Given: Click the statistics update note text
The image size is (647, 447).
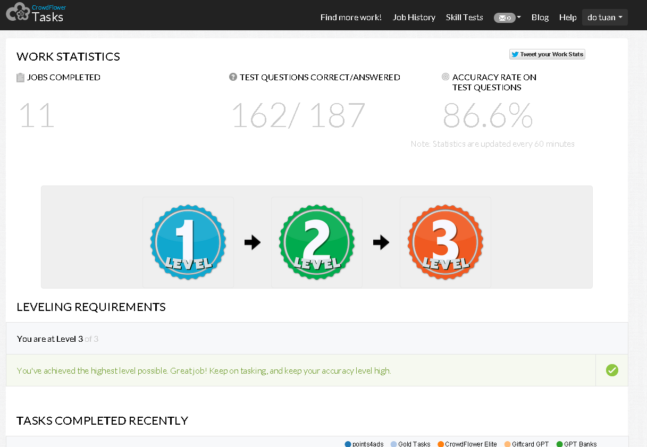Looking at the screenshot, I should coord(492,144).
